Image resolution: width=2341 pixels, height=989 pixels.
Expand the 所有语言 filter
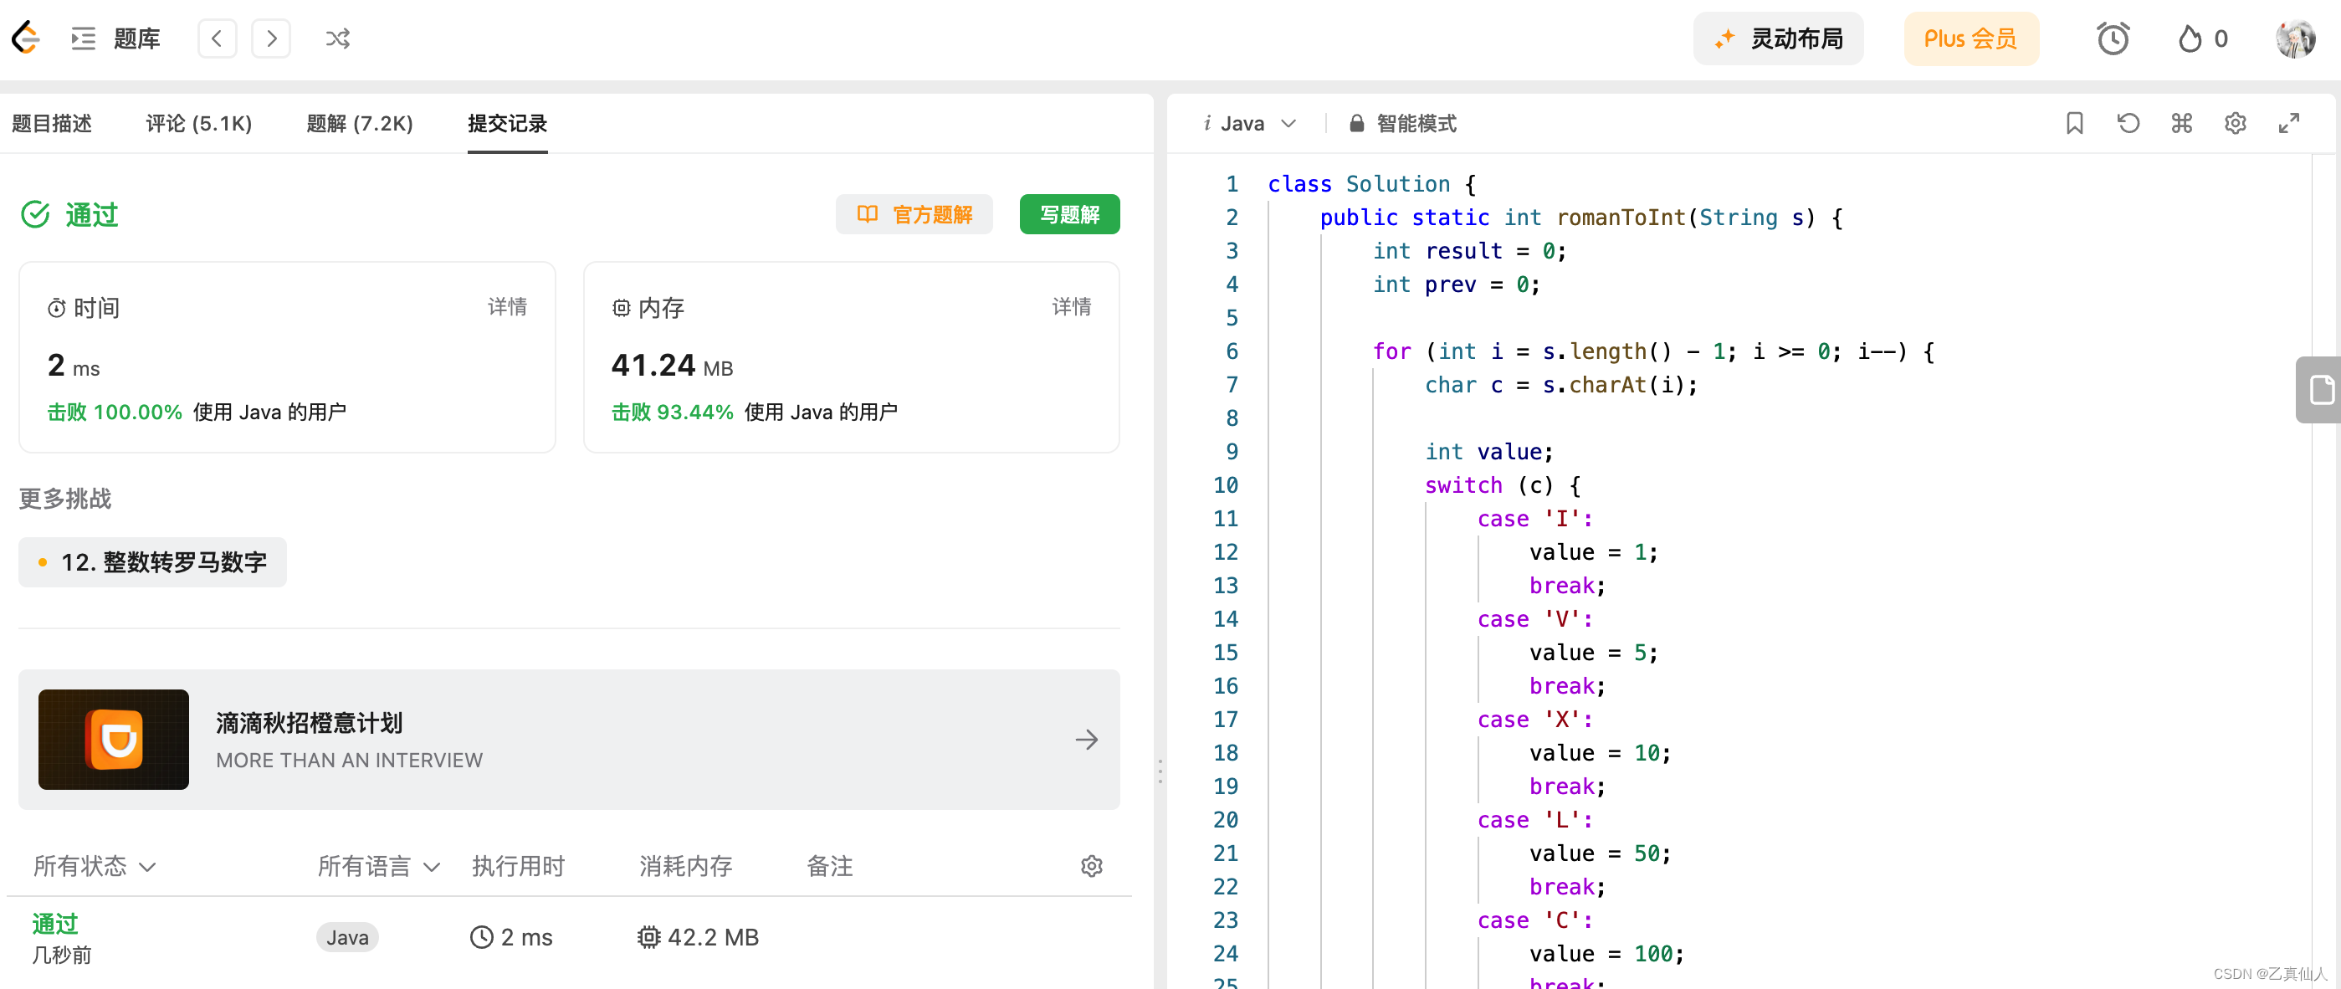[x=379, y=865]
